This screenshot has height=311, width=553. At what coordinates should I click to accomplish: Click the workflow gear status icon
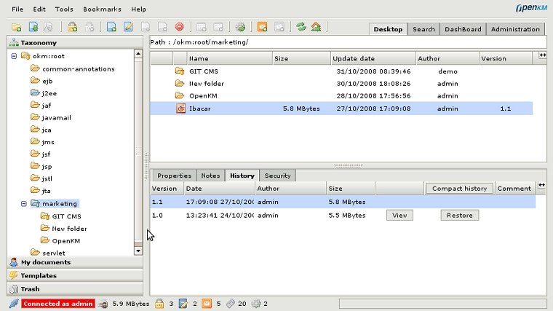pyautogui.click(x=256, y=304)
